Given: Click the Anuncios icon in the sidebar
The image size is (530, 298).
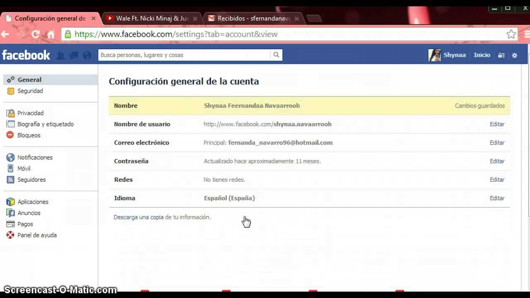Looking at the screenshot, I should click(x=11, y=213).
